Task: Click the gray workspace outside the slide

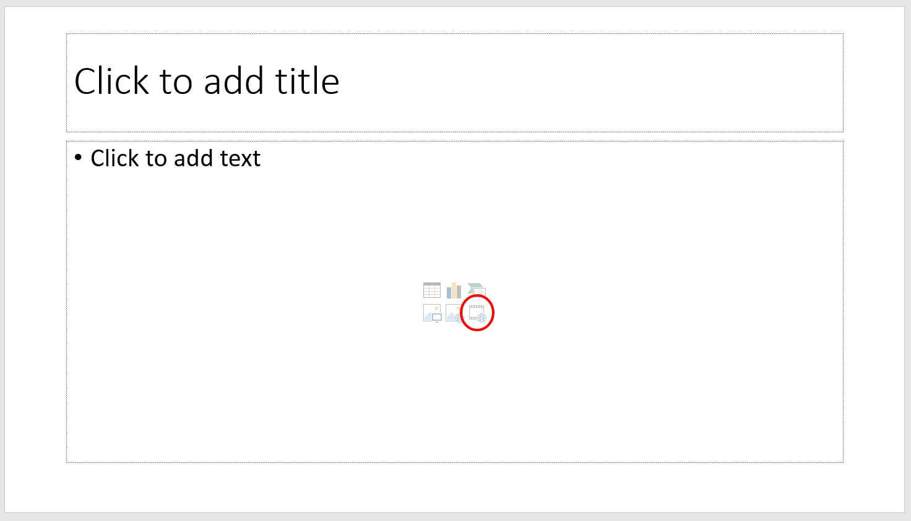Action: click(455, 517)
